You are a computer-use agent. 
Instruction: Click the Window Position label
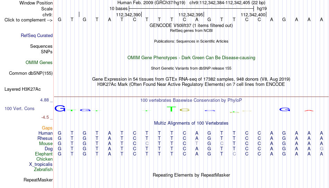[36, 3]
